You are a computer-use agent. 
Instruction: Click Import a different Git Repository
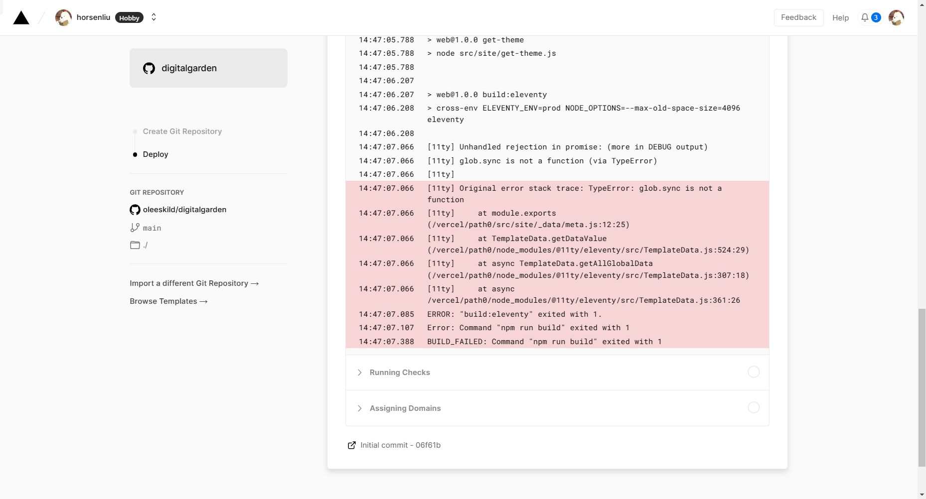(194, 283)
